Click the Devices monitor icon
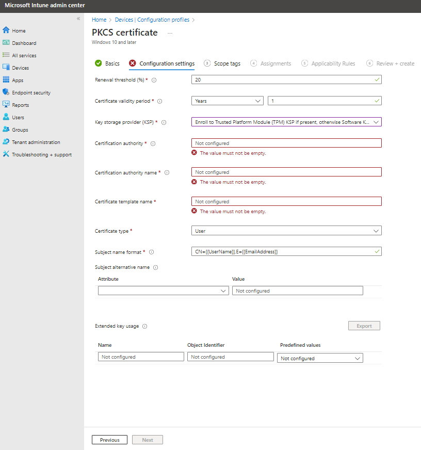 (x=6, y=67)
